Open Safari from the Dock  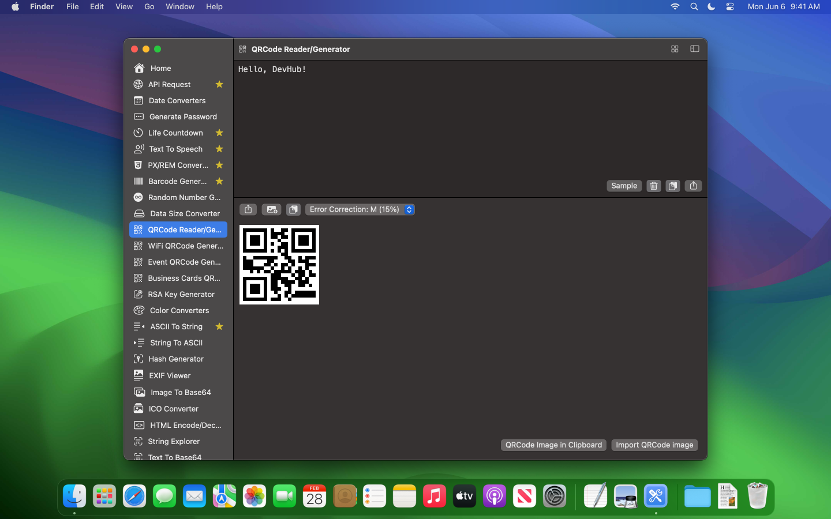134,496
